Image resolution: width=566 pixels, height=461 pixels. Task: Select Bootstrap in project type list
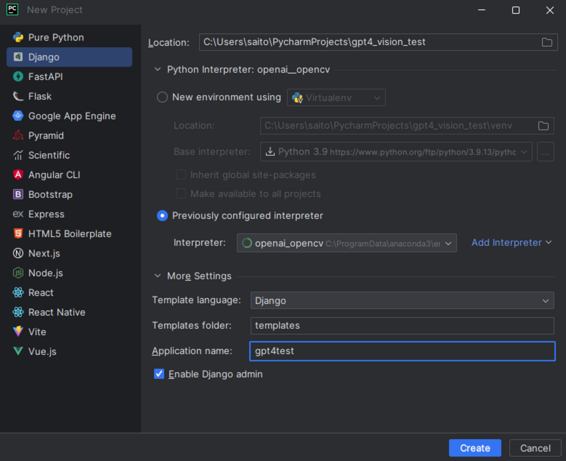pyautogui.click(x=70, y=194)
